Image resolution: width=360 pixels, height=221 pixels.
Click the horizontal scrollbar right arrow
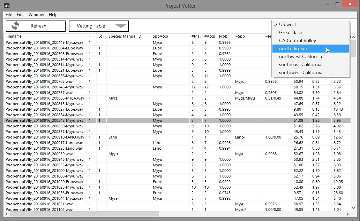pyautogui.click(x=348, y=214)
